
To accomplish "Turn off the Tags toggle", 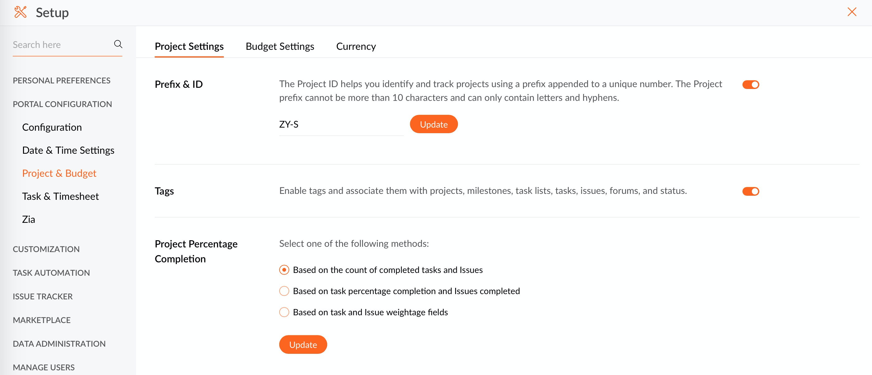I will pos(751,192).
